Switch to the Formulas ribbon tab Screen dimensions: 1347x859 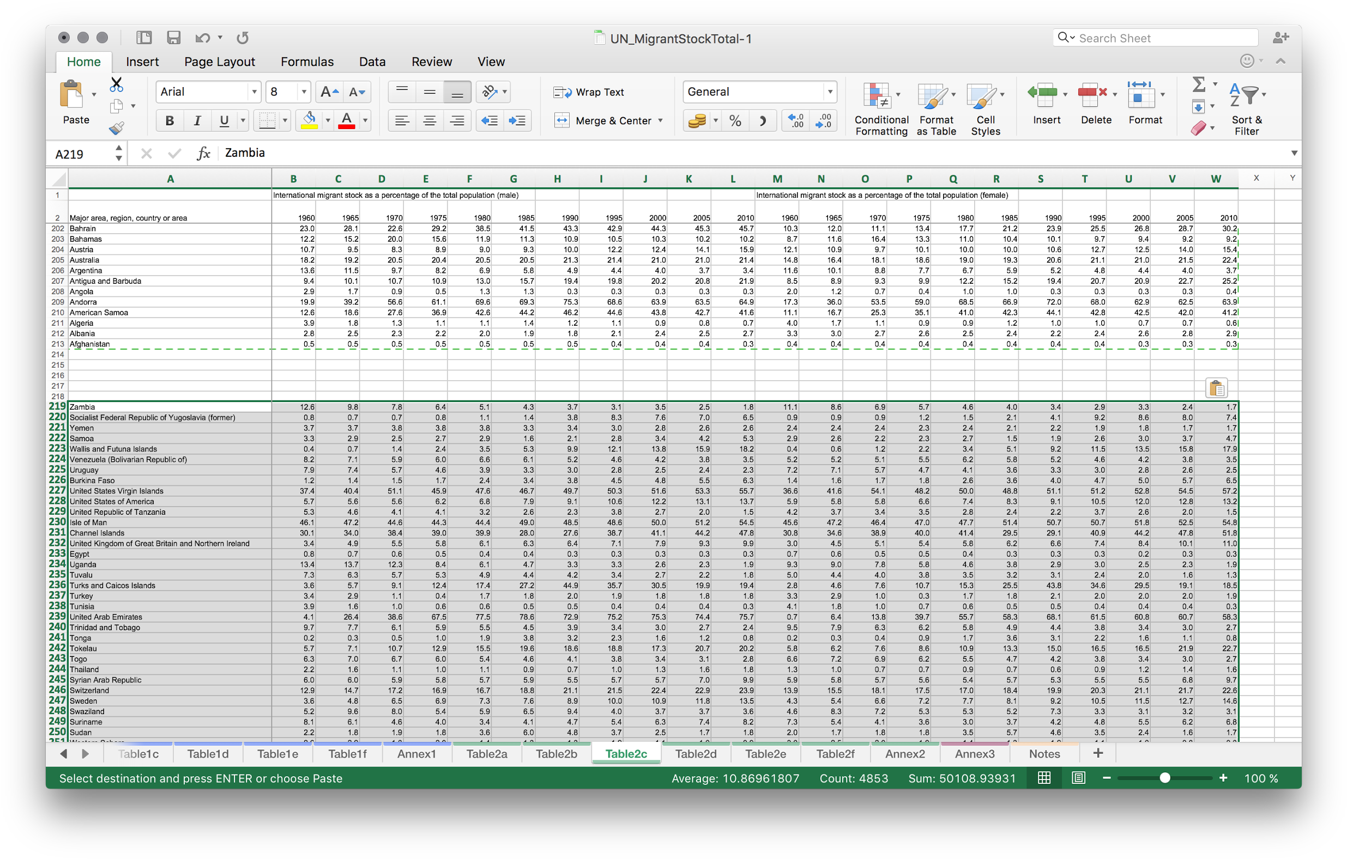(307, 62)
